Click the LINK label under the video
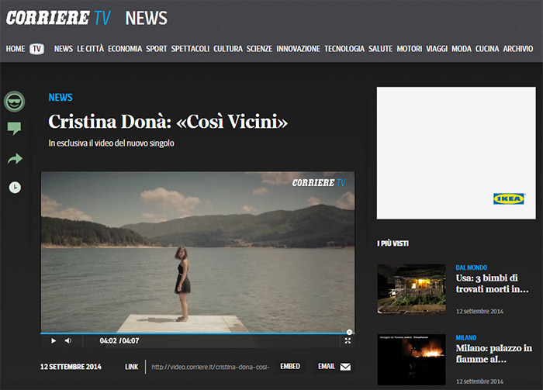This screenshot has height=390, width=543. click(x=132, y=367)
